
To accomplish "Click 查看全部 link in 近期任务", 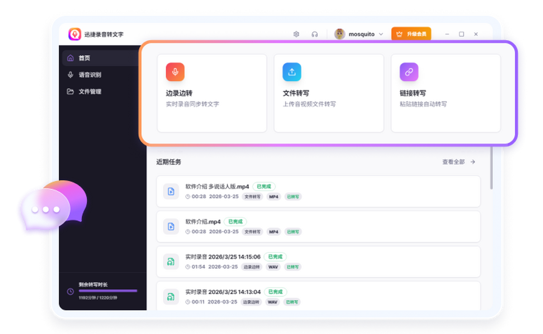I will [453, 162].
